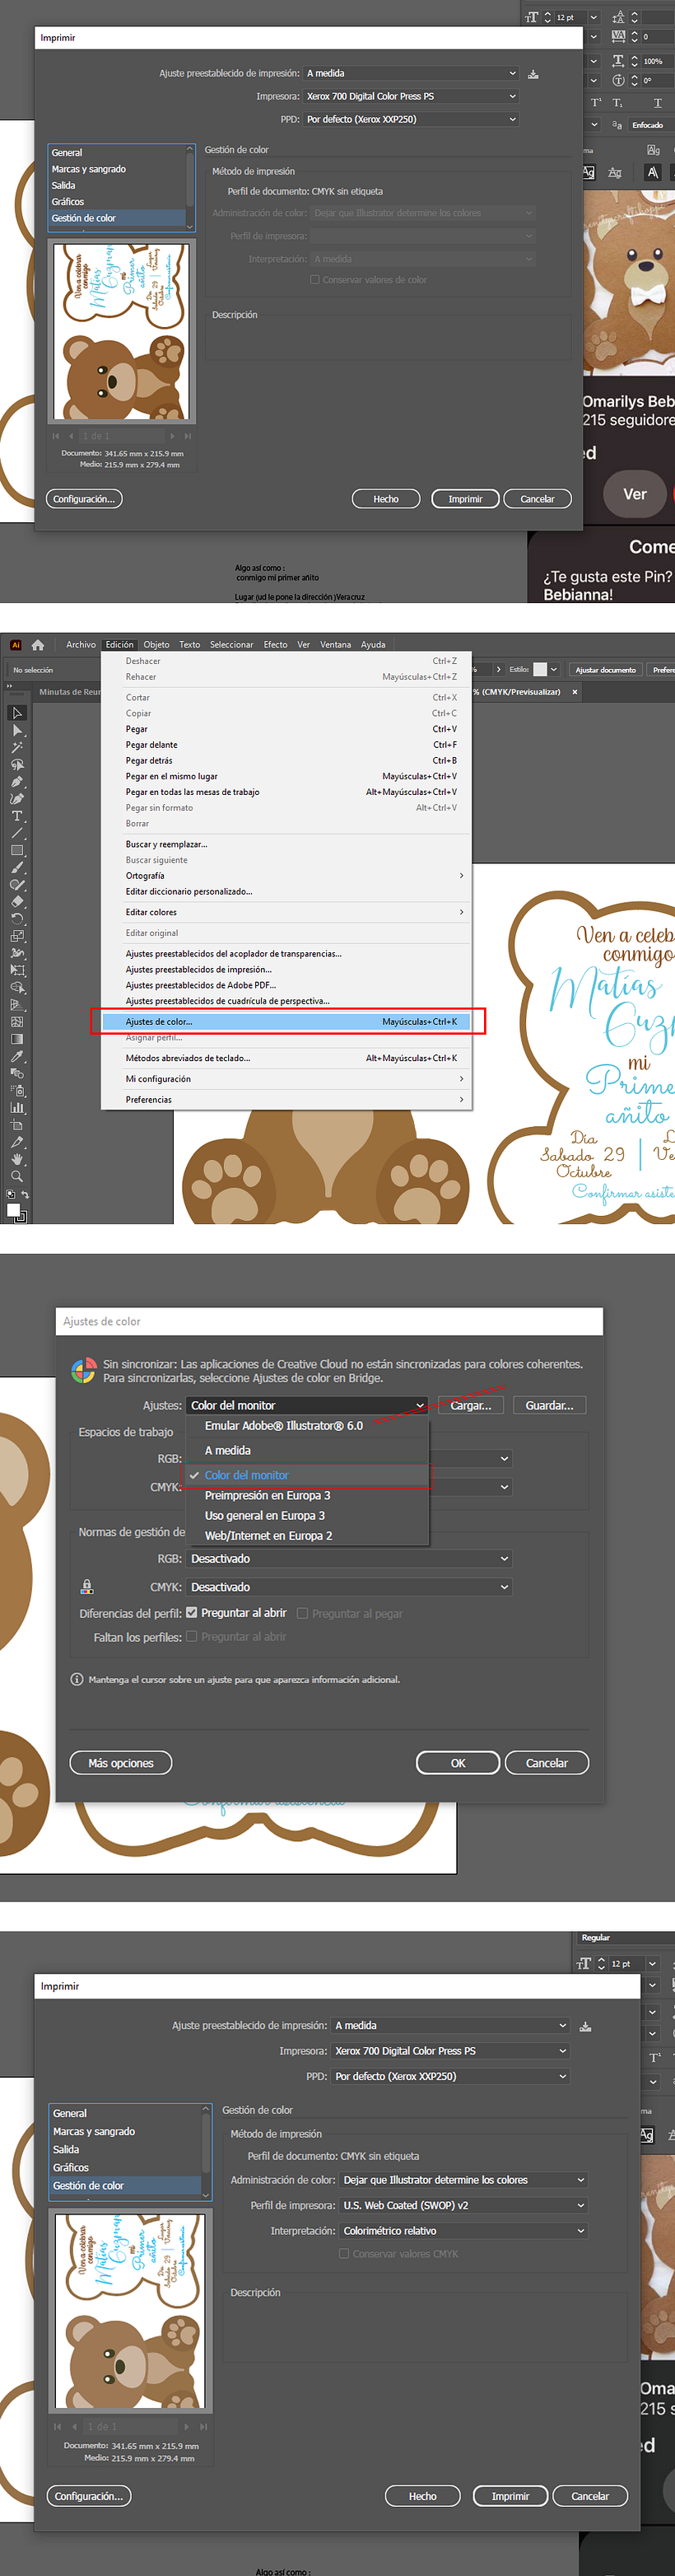This screenshot has height=2576, width=675.
Task: Toggle the Preguntar al pegar checkbox
Action: (x=303, y=1612)
